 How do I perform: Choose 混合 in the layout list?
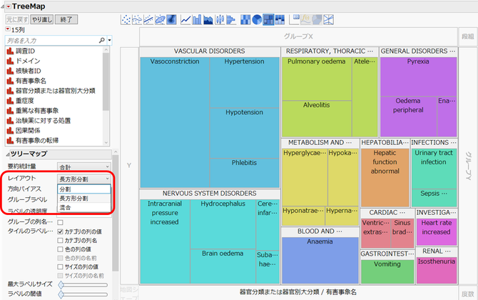[x=84, y=208]
